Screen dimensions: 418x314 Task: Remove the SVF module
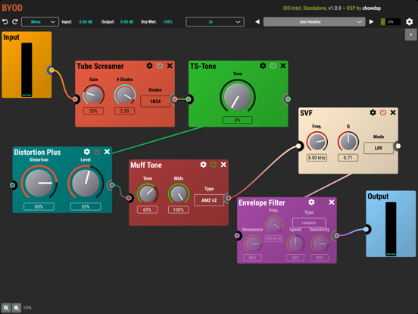click(393, 112)
